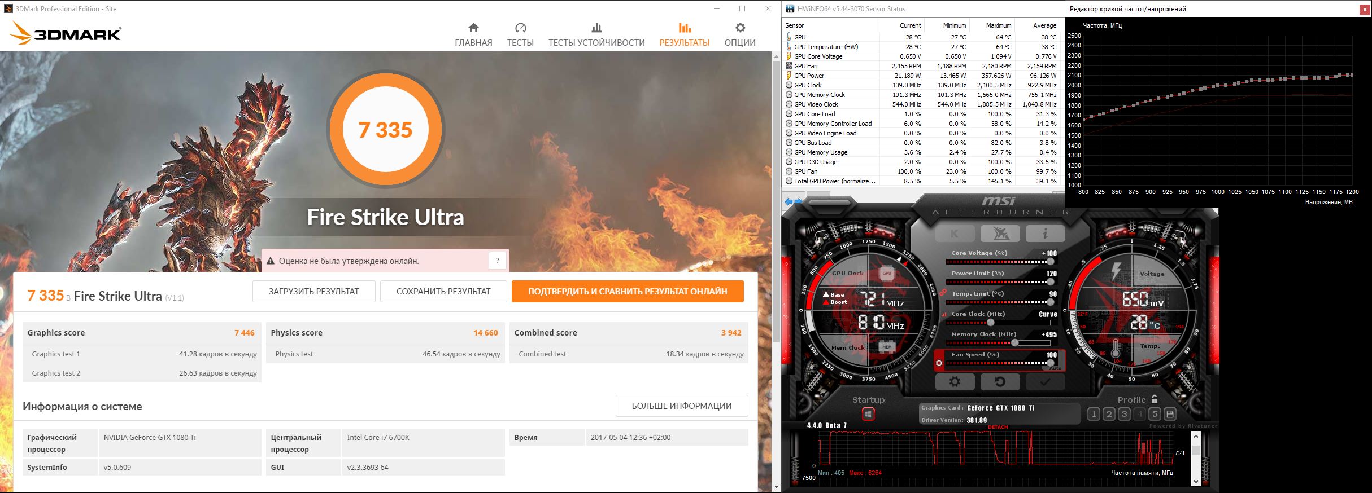The height and width of the screenshot is (493, 1372).
Task: Click the GPU Clock sensor icon in HWiNFO
Action: (789, 85)
